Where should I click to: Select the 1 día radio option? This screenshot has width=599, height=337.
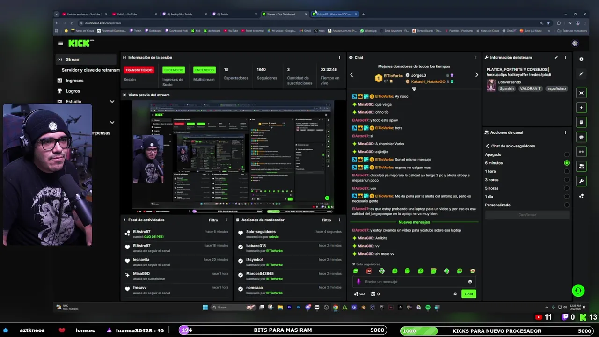pyautogui.click(x=567, y=197)
